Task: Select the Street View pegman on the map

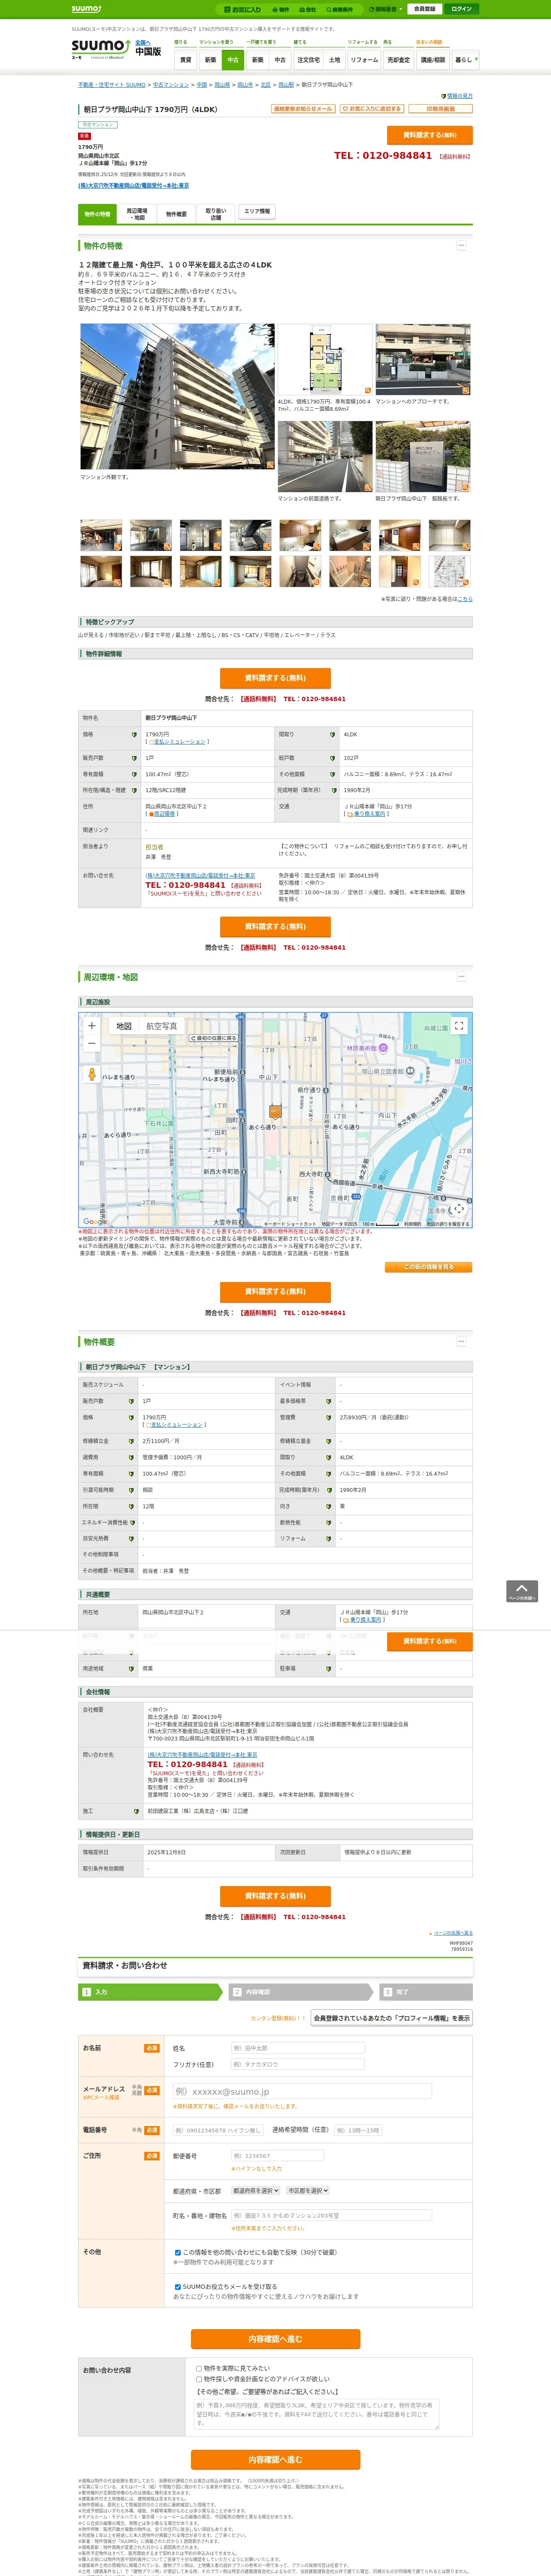Action: coord(92,1074)
